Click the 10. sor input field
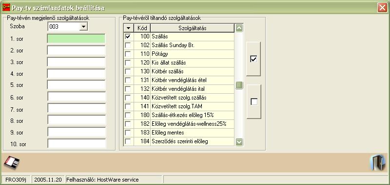This screenshot has height=185, width=390. point(77,144)
